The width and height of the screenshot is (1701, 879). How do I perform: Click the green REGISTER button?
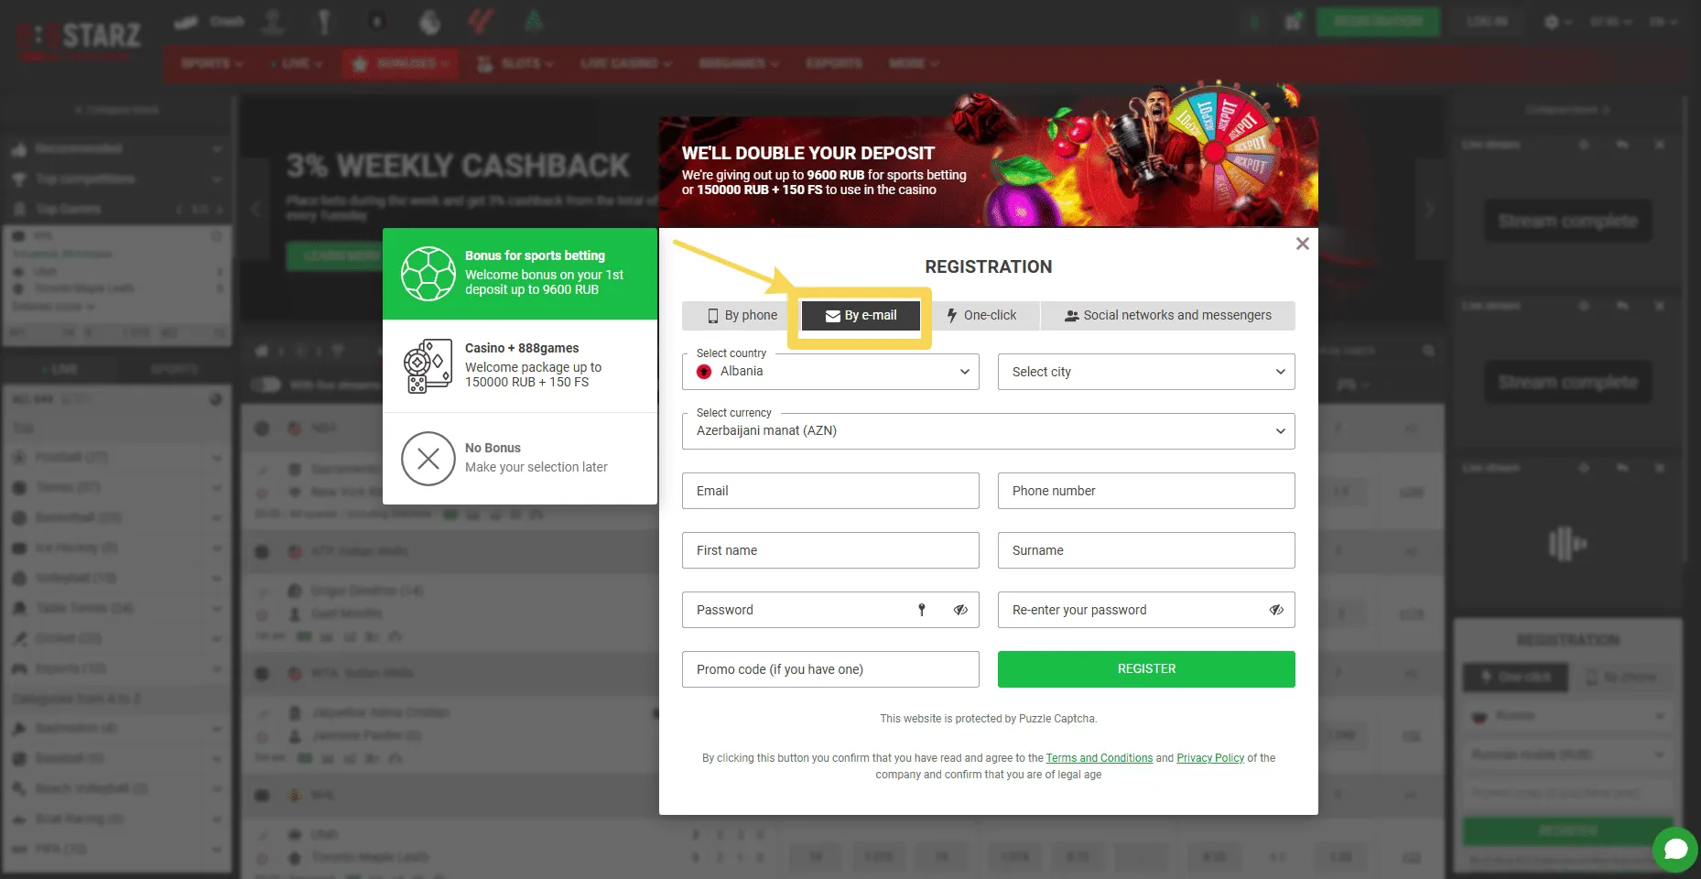click(1146, 669)
